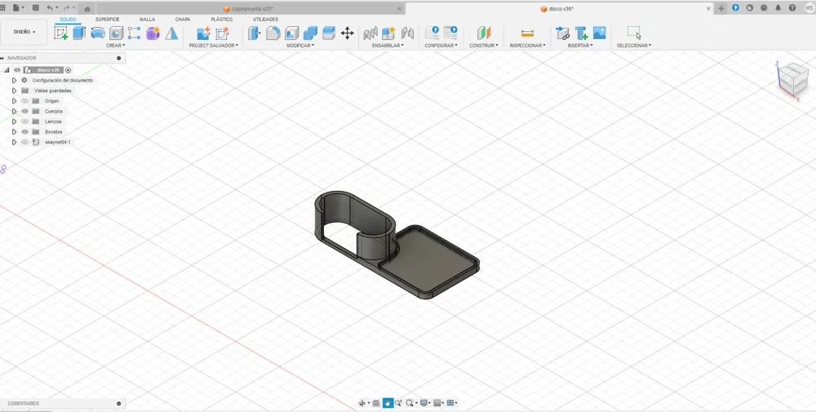Open the INSPECCIONAR dropdown menu
The height and width of the screenshot is (412, 816).
click(x=527, y=46)
